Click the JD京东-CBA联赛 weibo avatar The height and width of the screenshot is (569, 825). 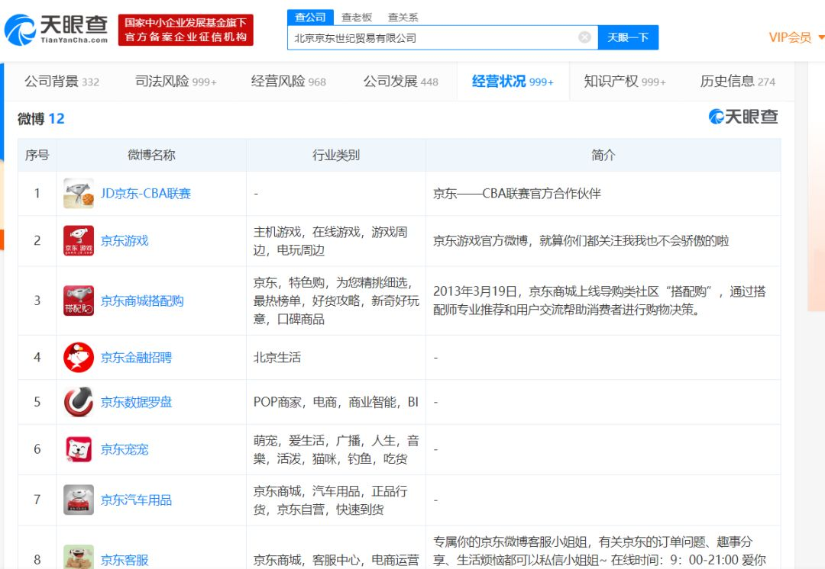(x=79, y=194)
